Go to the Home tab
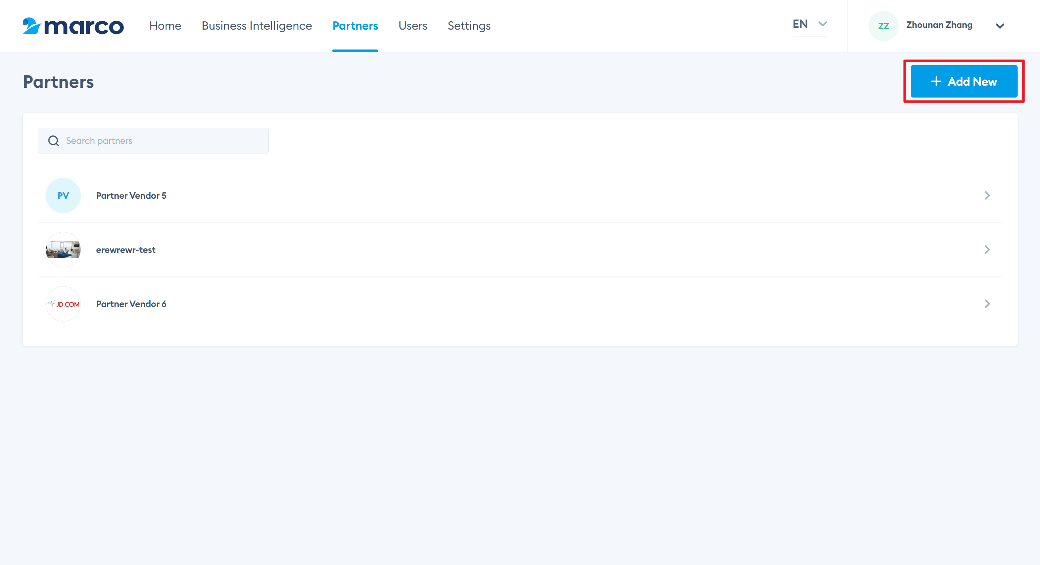Image resolution: width=1040 pixels, height=565 pixels. click(165, 26)
